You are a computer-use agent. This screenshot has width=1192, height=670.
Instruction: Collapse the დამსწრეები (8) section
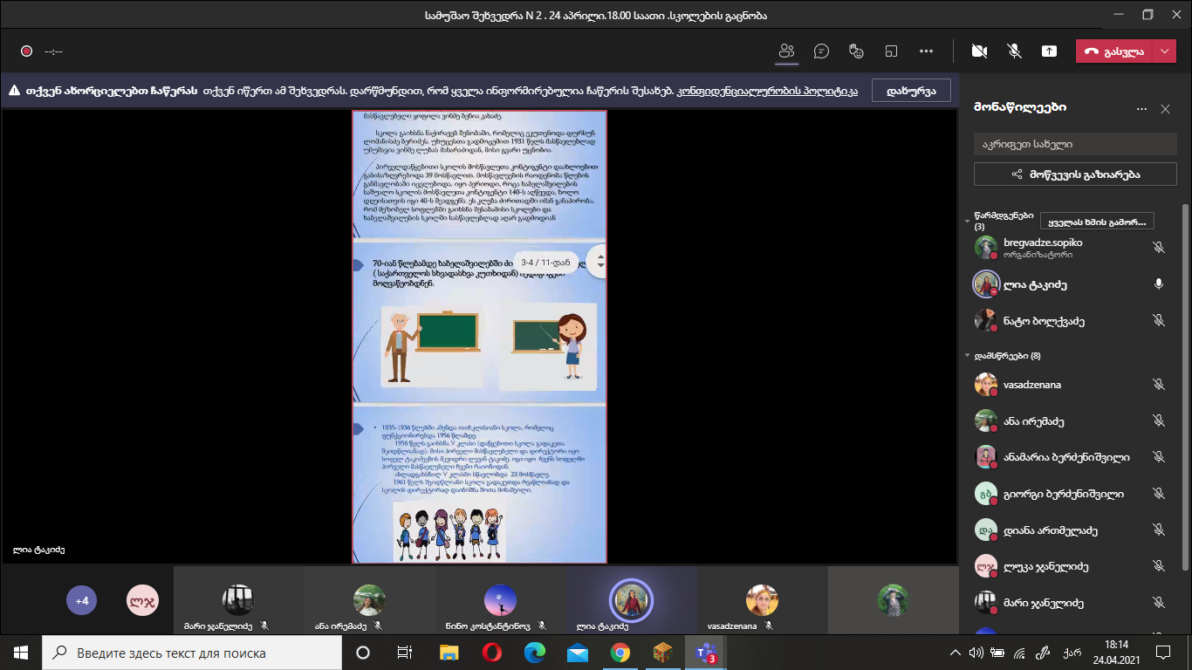968,356
